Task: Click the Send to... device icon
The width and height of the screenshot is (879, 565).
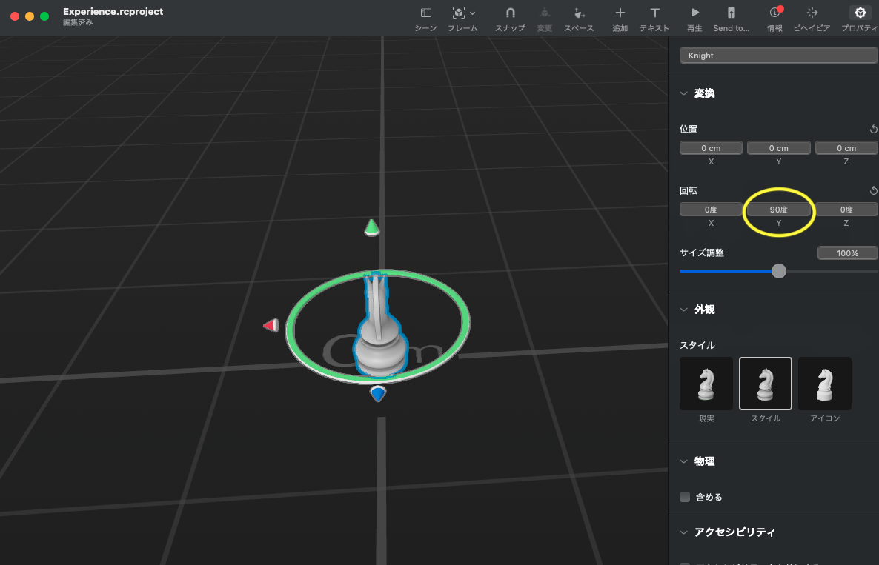Action: [731, 13]
